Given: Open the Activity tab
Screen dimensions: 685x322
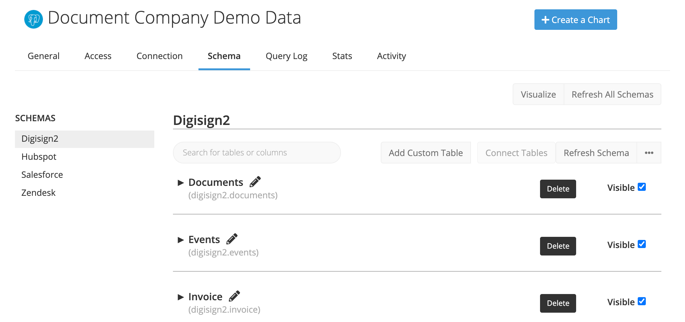Looking at the screenshot, I should pyautogui.click(x=391, y=56).
